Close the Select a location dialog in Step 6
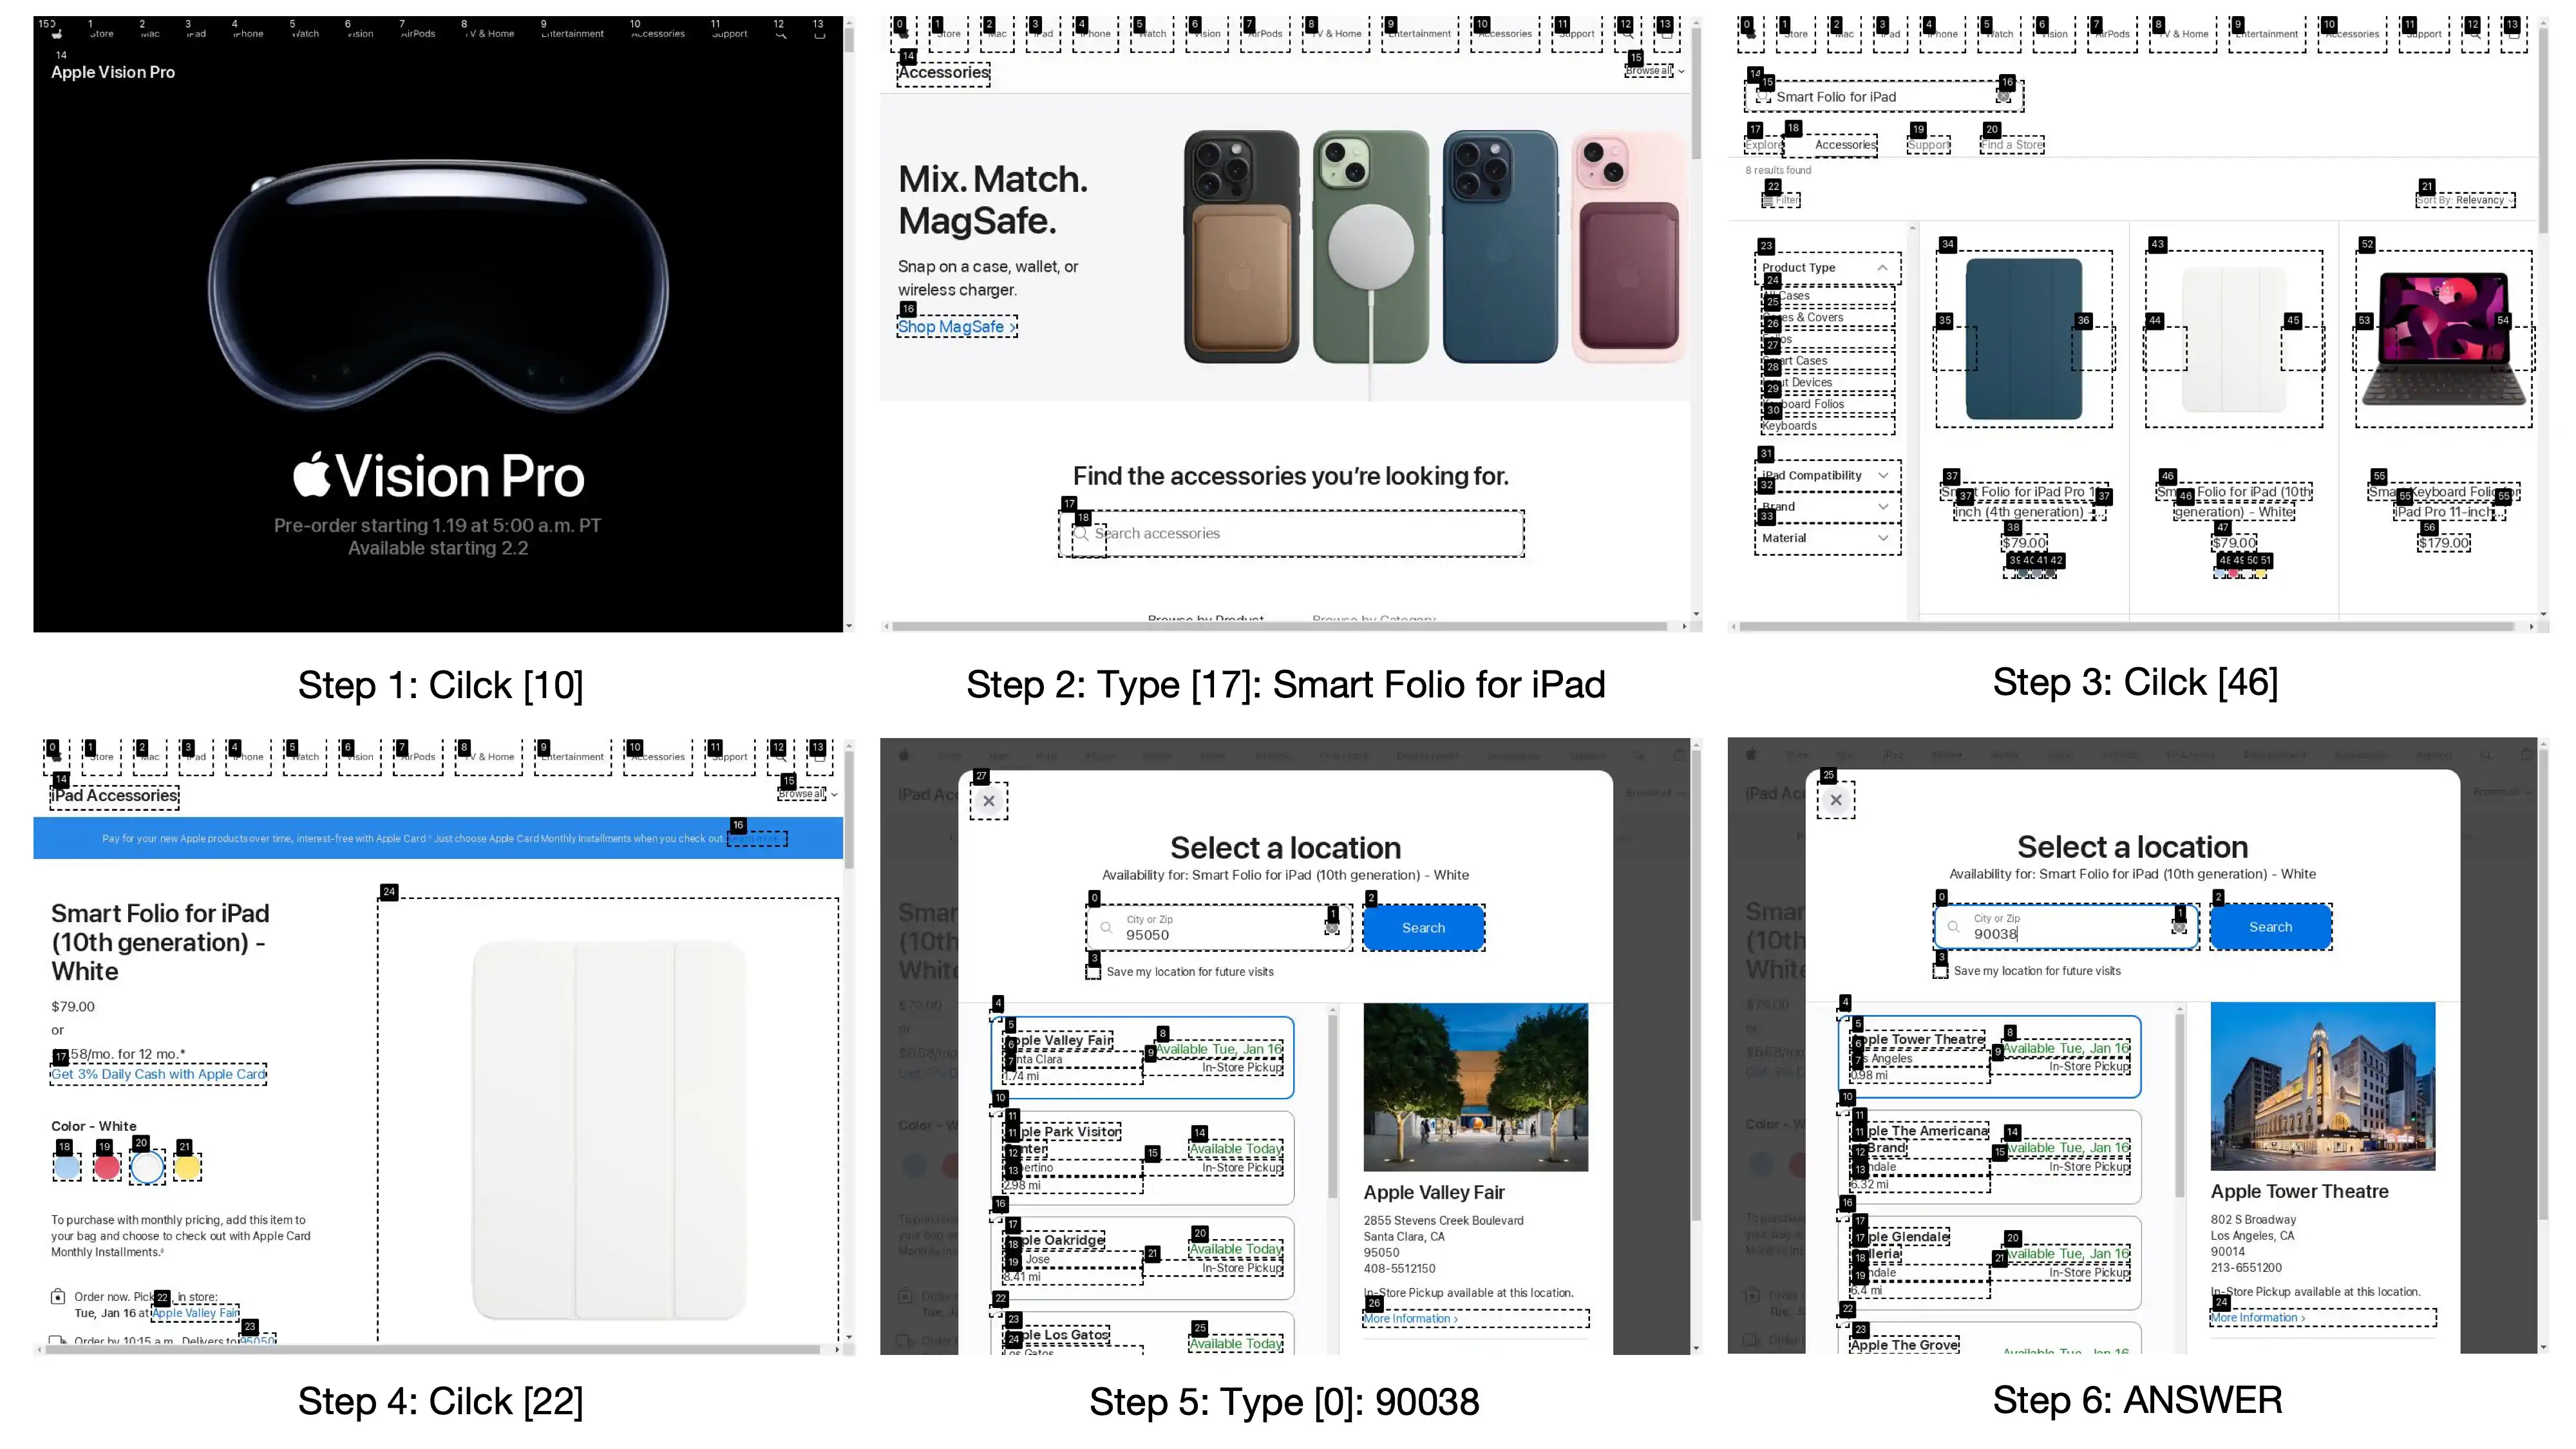The image size is (2576, 1449). [1836, 800]
